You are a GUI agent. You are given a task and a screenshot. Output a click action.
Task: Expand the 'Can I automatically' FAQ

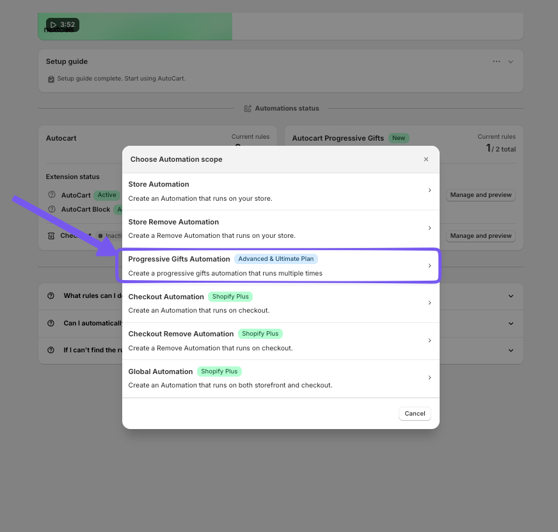click(x=511, y=324)
